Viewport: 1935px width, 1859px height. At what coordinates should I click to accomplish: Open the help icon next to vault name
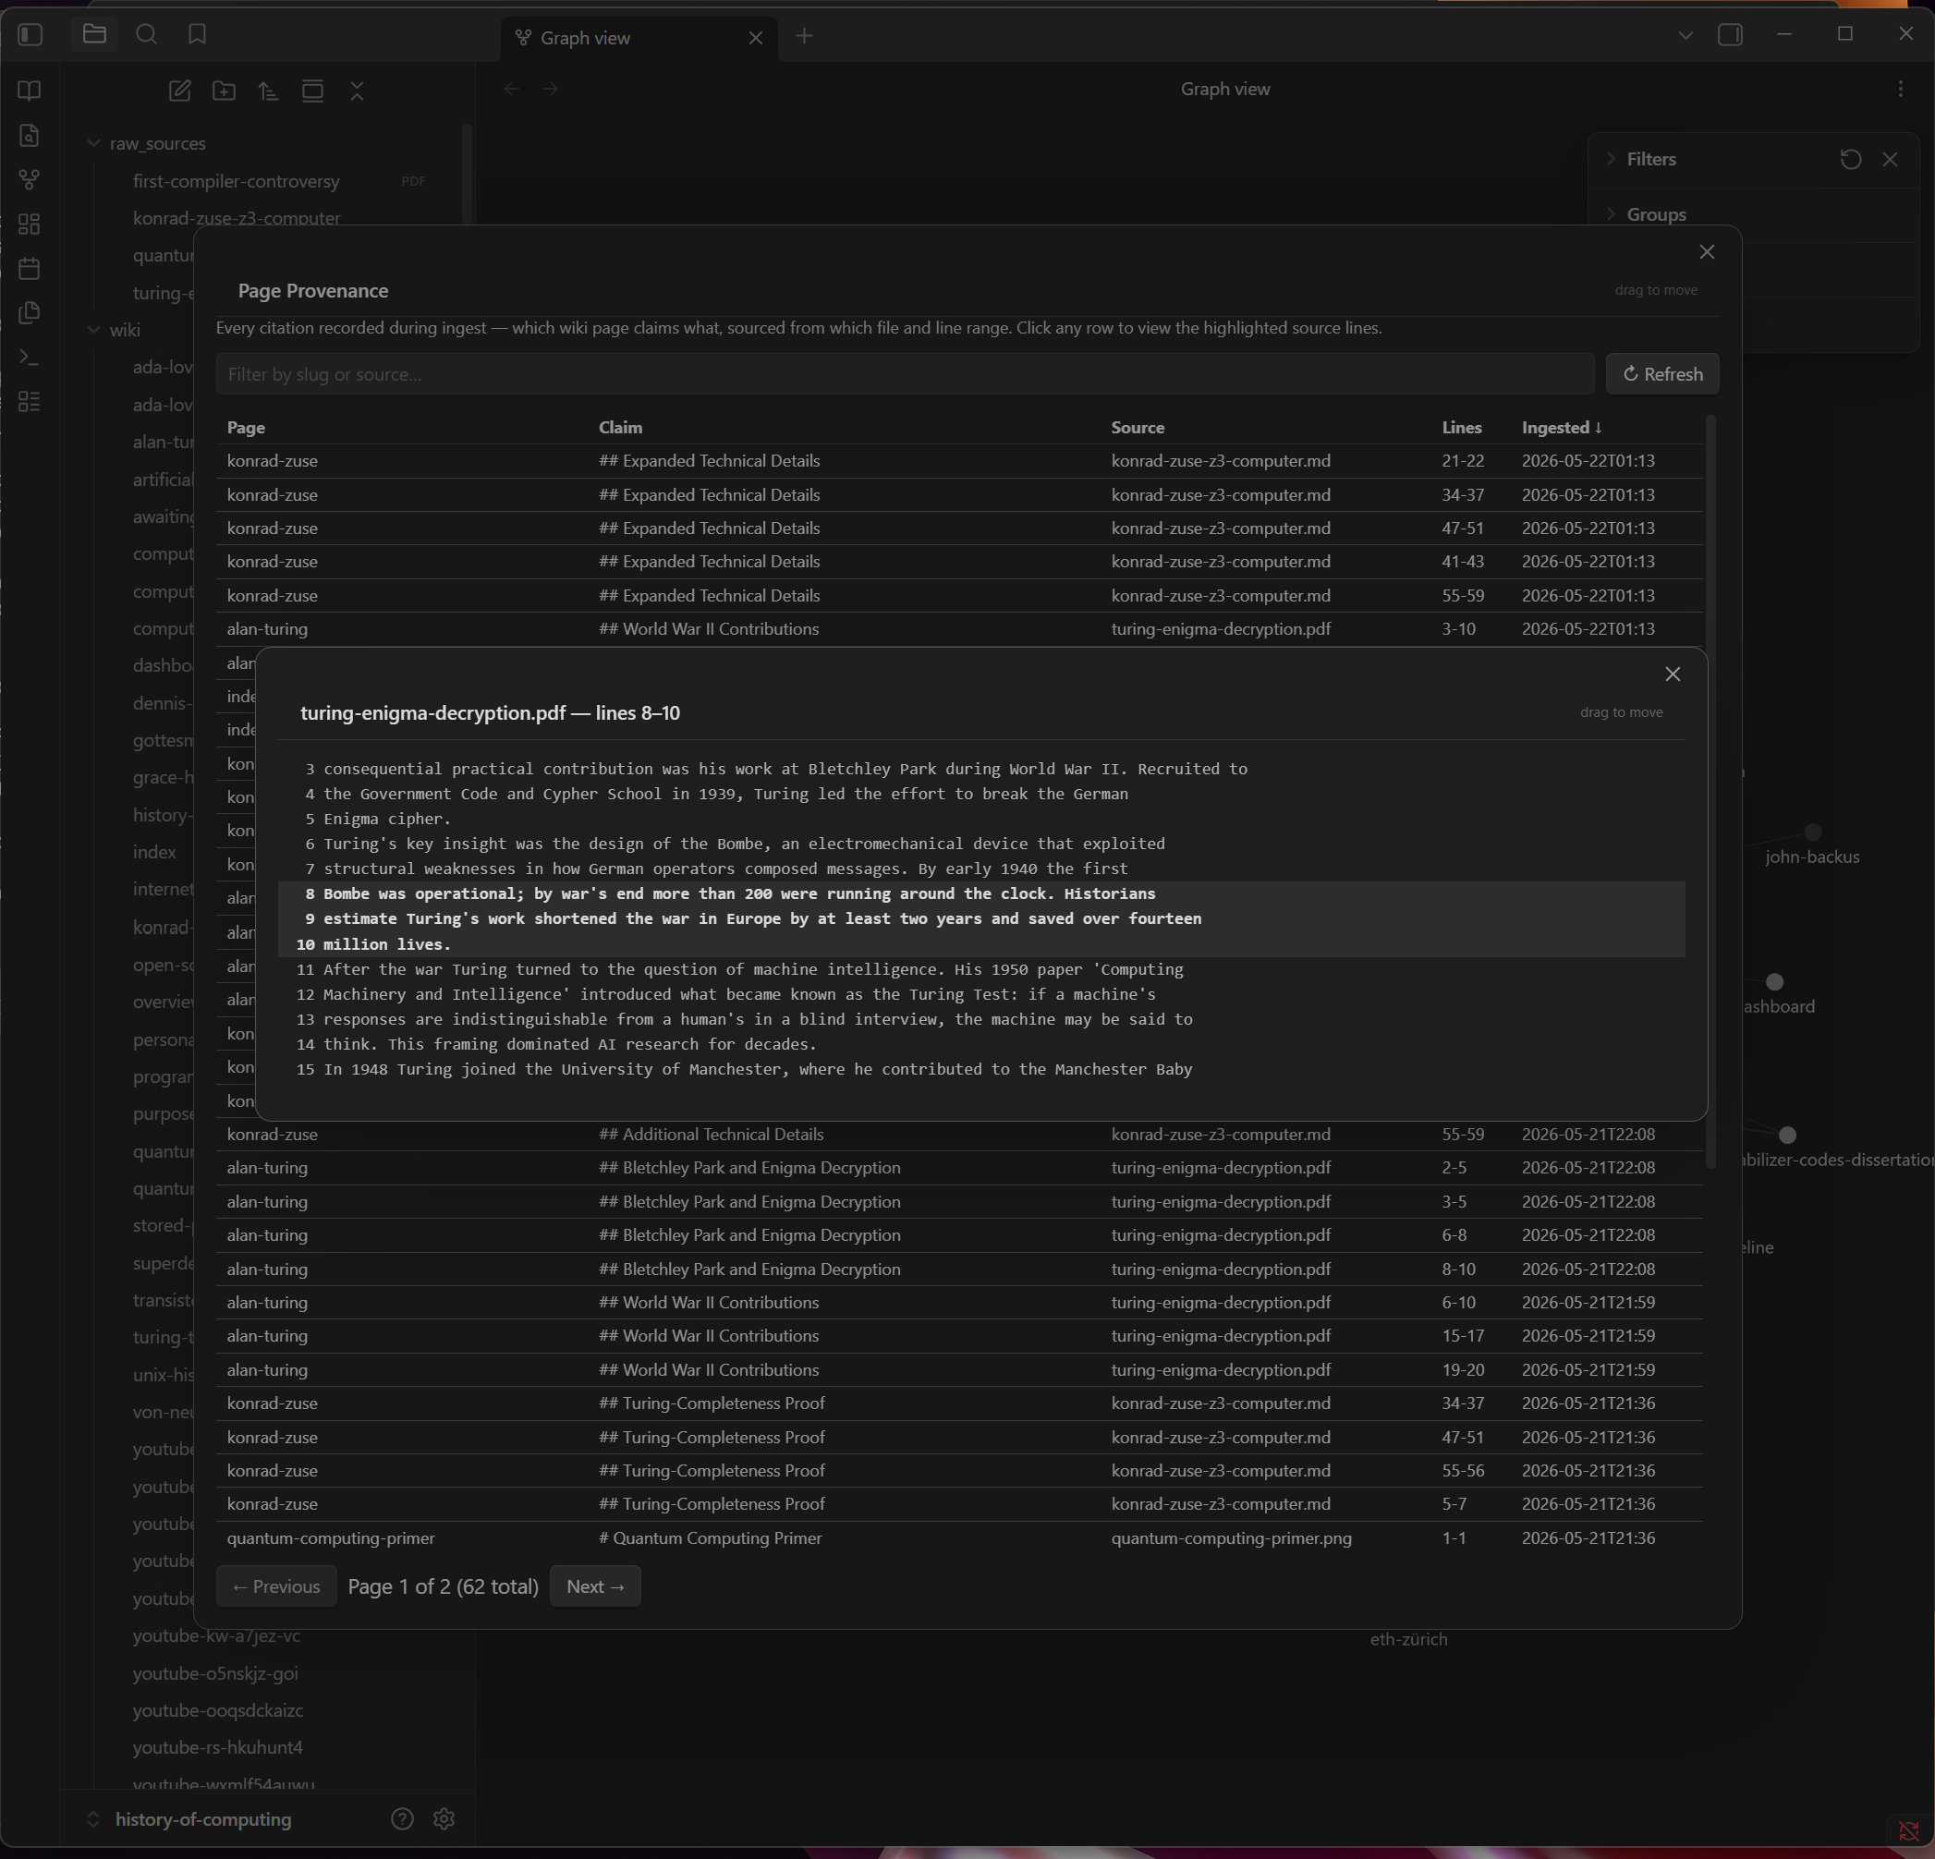click(402, 1818)
